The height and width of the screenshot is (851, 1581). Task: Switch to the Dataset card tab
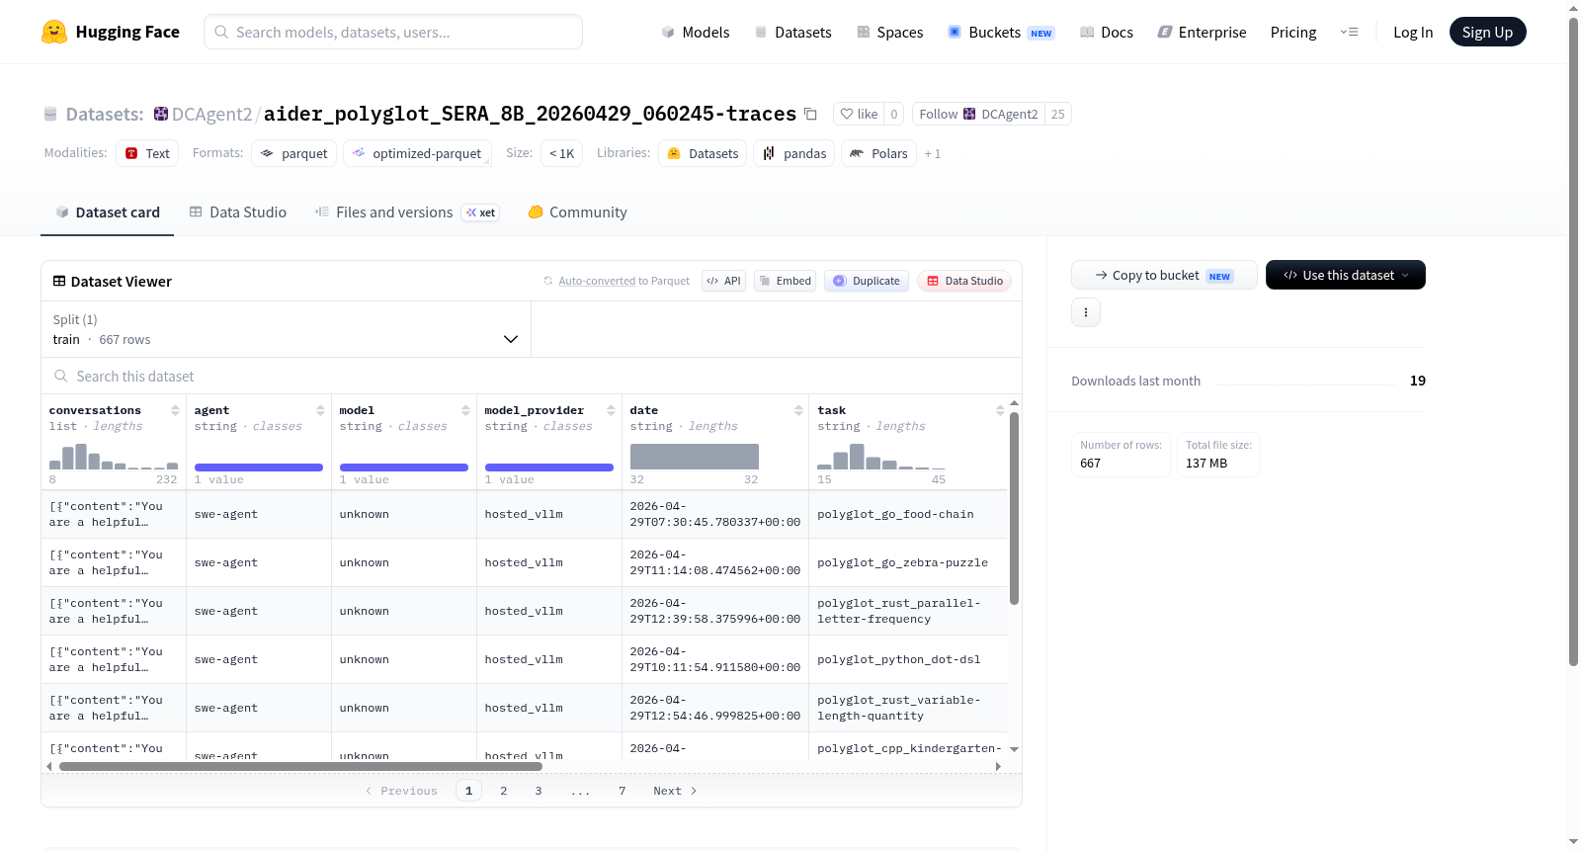click(x=108, y=213)
